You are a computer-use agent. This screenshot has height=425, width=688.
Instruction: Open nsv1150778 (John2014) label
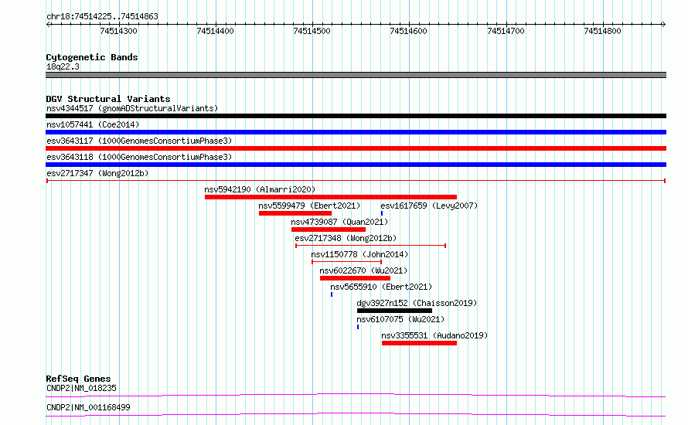(x=359, y=254)
